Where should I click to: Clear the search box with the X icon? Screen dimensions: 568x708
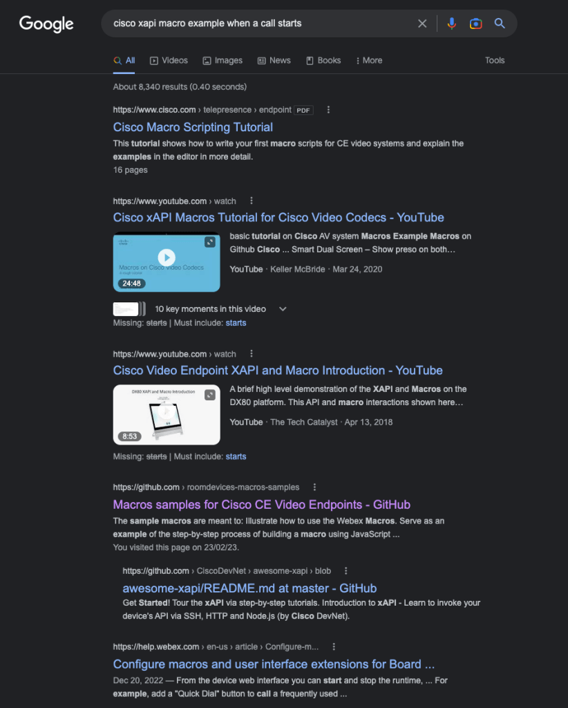pyautogui.click(x=422, y=24)
